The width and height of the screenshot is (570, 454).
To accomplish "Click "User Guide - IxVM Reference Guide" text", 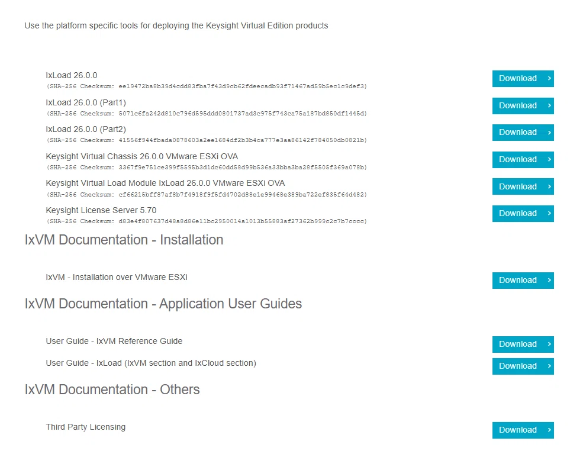I will click(114, 341).
